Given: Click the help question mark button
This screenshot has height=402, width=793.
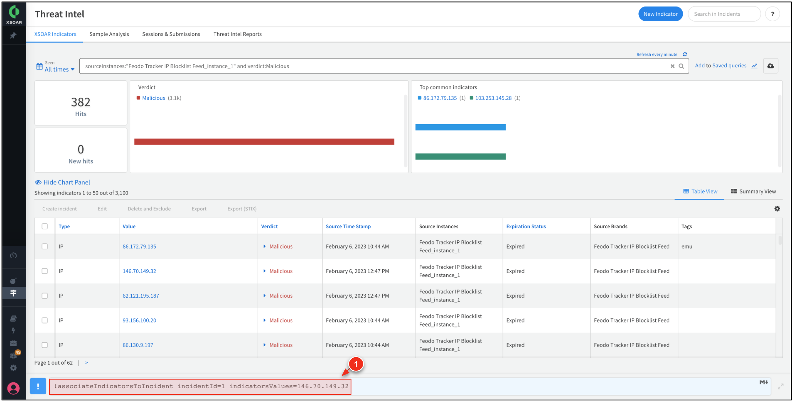Looking at the screenshot, I should [x=772, y=14].
